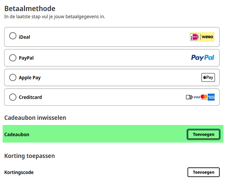Click the Kortingscode label text

point(19,172)
